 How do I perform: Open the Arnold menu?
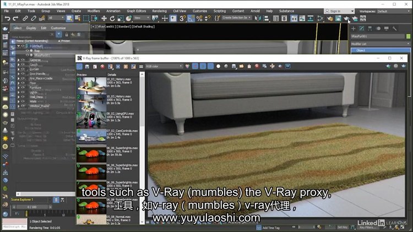[255, 11]
